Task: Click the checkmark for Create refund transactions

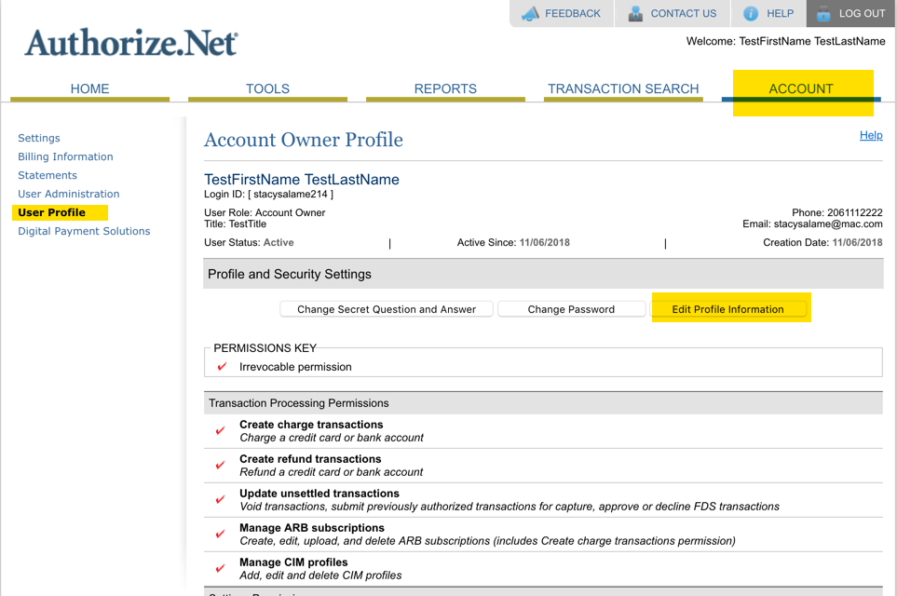Action: [x=220, y=465]
